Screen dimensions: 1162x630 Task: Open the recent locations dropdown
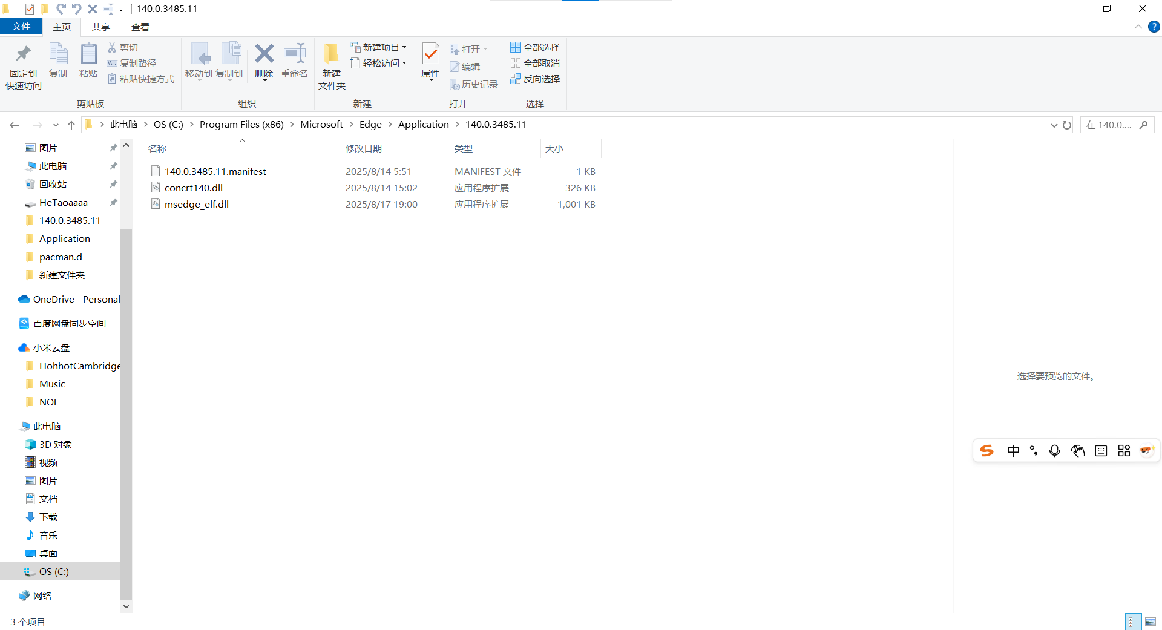point(56,125)
